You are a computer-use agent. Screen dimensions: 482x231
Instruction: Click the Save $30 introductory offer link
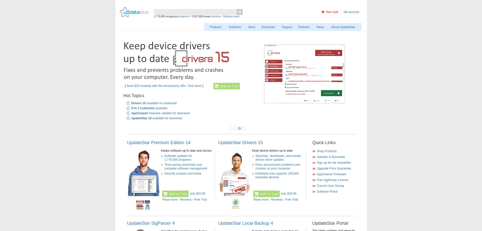pyautogui.click(x=164, y=86)
